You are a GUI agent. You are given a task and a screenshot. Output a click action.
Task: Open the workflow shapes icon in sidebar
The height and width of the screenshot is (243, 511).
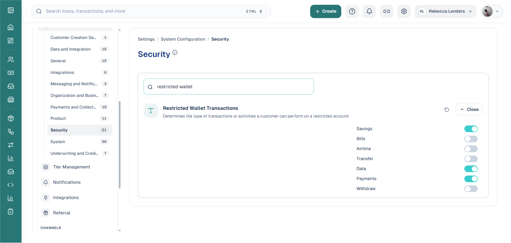(x=11, y=131)
